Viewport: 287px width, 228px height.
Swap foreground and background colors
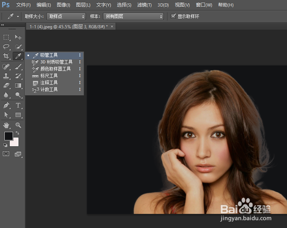point(17,133)
